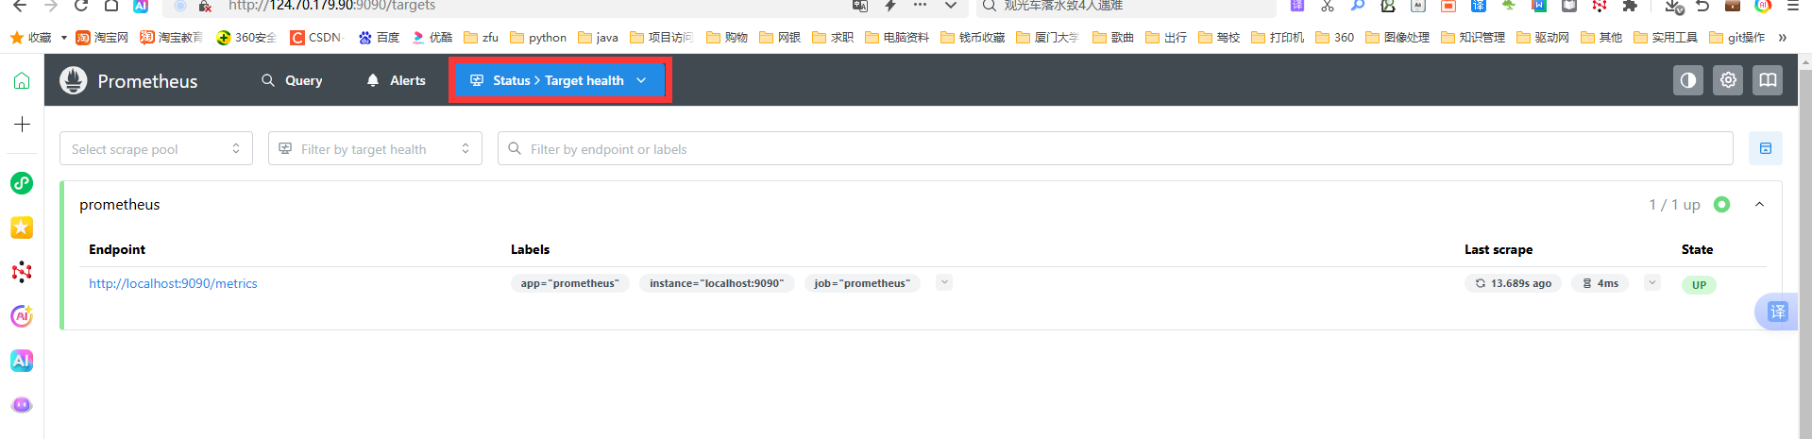The height and width of the screenshot is (439, 1812).
Task: Collapse the prometheus scrape pool chevron
Action: click(x=1759, y=205)
